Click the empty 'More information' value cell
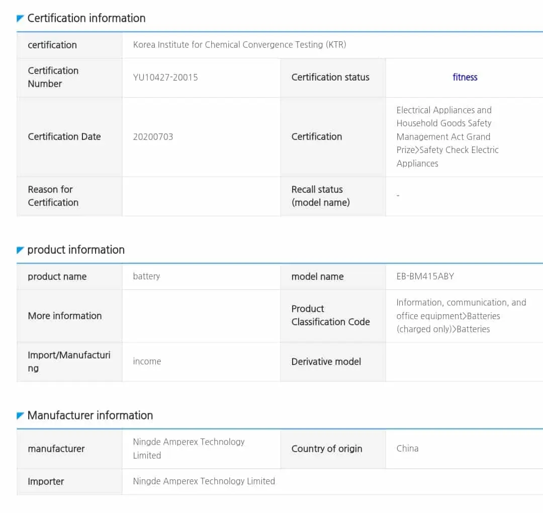 [x=201, y=316]
